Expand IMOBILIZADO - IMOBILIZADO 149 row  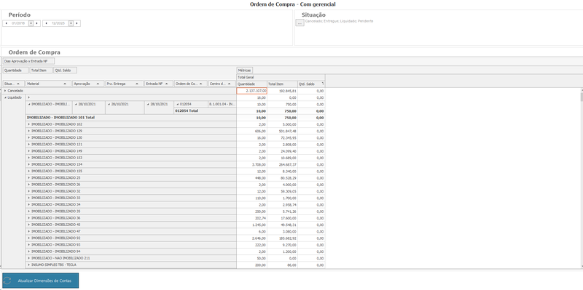point(29,151)
